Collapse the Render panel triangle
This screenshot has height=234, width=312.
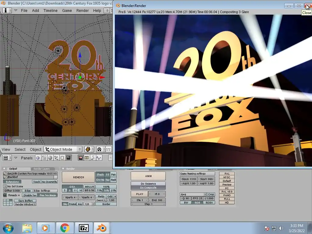63,169
